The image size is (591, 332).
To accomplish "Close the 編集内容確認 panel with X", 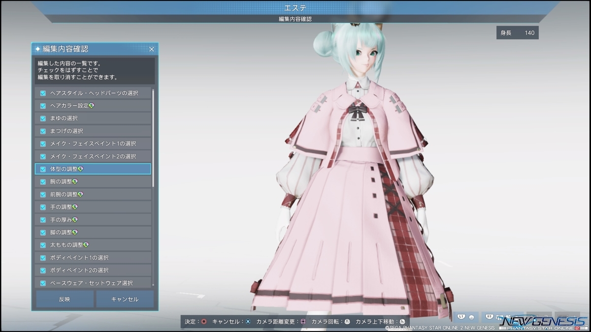I will [x=152, y=49].
